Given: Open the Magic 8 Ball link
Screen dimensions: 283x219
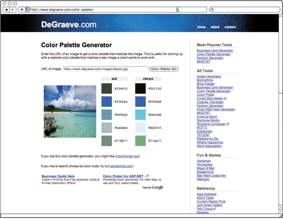Looking at the screenshot, I should tap(205, 168).
